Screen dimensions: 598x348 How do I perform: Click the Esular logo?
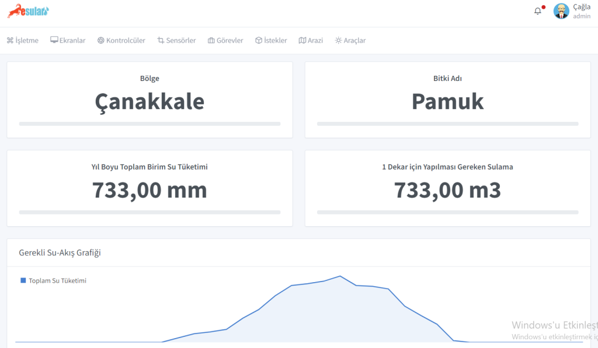point(28,11)
